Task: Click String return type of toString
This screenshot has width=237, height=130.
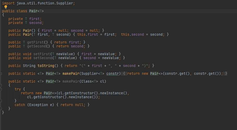Action: tap(29, 66)
